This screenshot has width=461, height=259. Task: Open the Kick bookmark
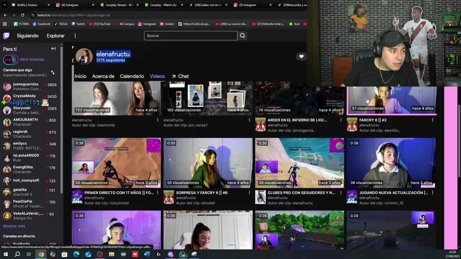click(x=294, y=24)
